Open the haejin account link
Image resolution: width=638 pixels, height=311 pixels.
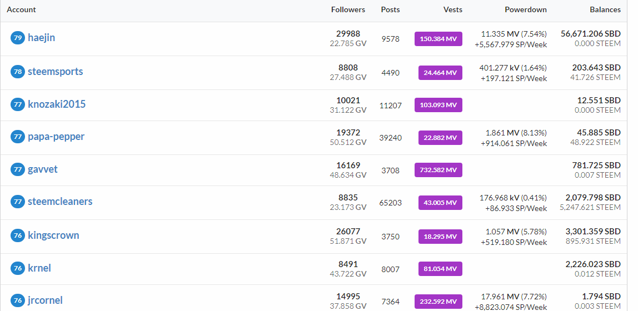click(41, 38)
